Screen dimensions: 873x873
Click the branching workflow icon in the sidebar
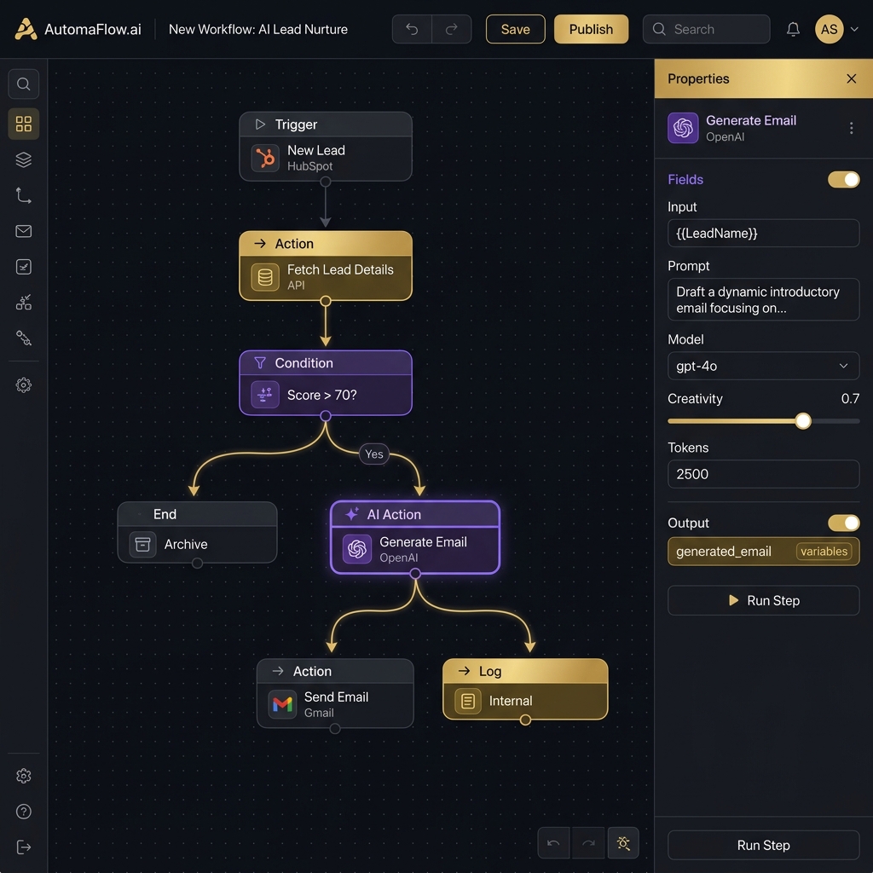[23, 303]
